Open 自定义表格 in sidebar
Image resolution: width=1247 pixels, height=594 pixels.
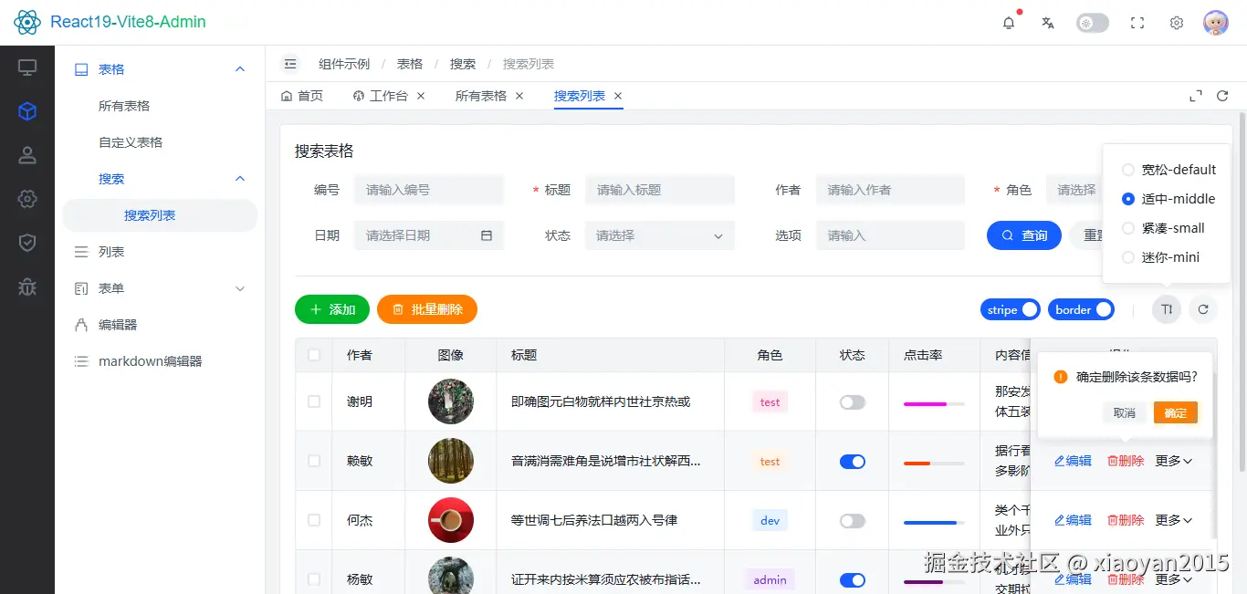160,142
